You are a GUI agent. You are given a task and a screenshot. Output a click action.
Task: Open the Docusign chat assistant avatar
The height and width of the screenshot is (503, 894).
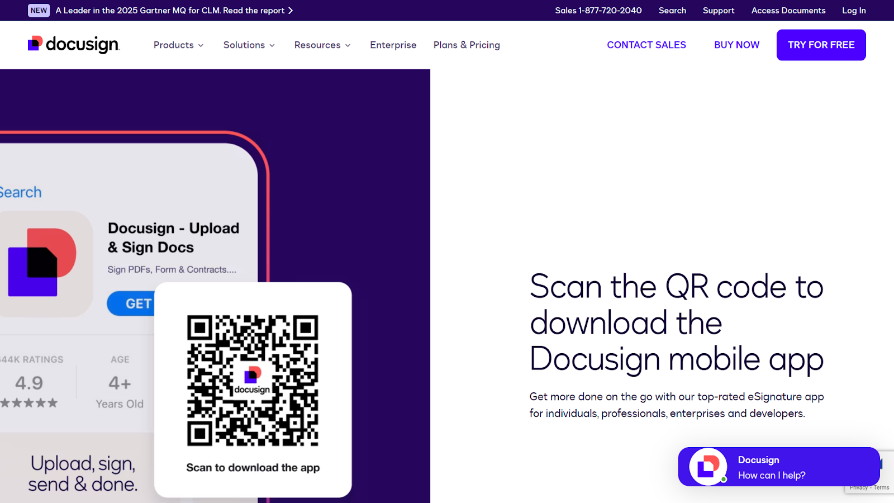click(x=706, y=467)
